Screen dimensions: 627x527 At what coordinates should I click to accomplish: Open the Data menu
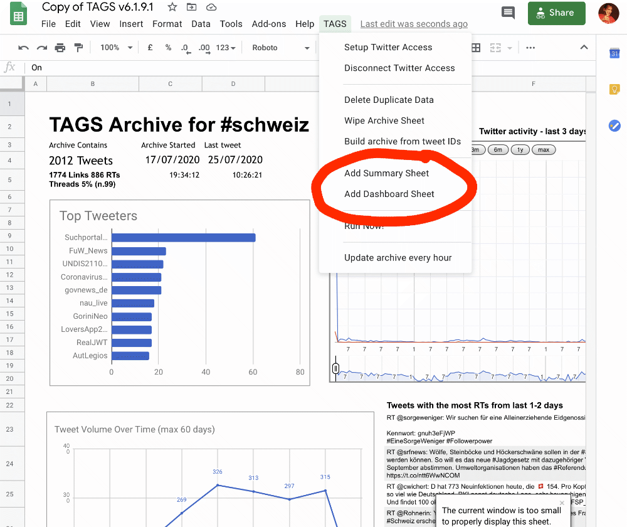pyautogui.click(x=201, y=24)
